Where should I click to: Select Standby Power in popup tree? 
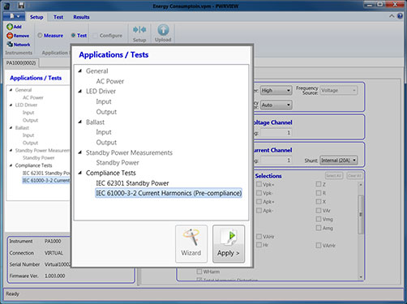[x=118, y=163]
